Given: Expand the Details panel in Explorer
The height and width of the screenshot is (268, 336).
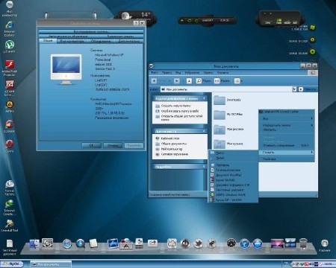Looking at the screenshot, I should point(204,167).
